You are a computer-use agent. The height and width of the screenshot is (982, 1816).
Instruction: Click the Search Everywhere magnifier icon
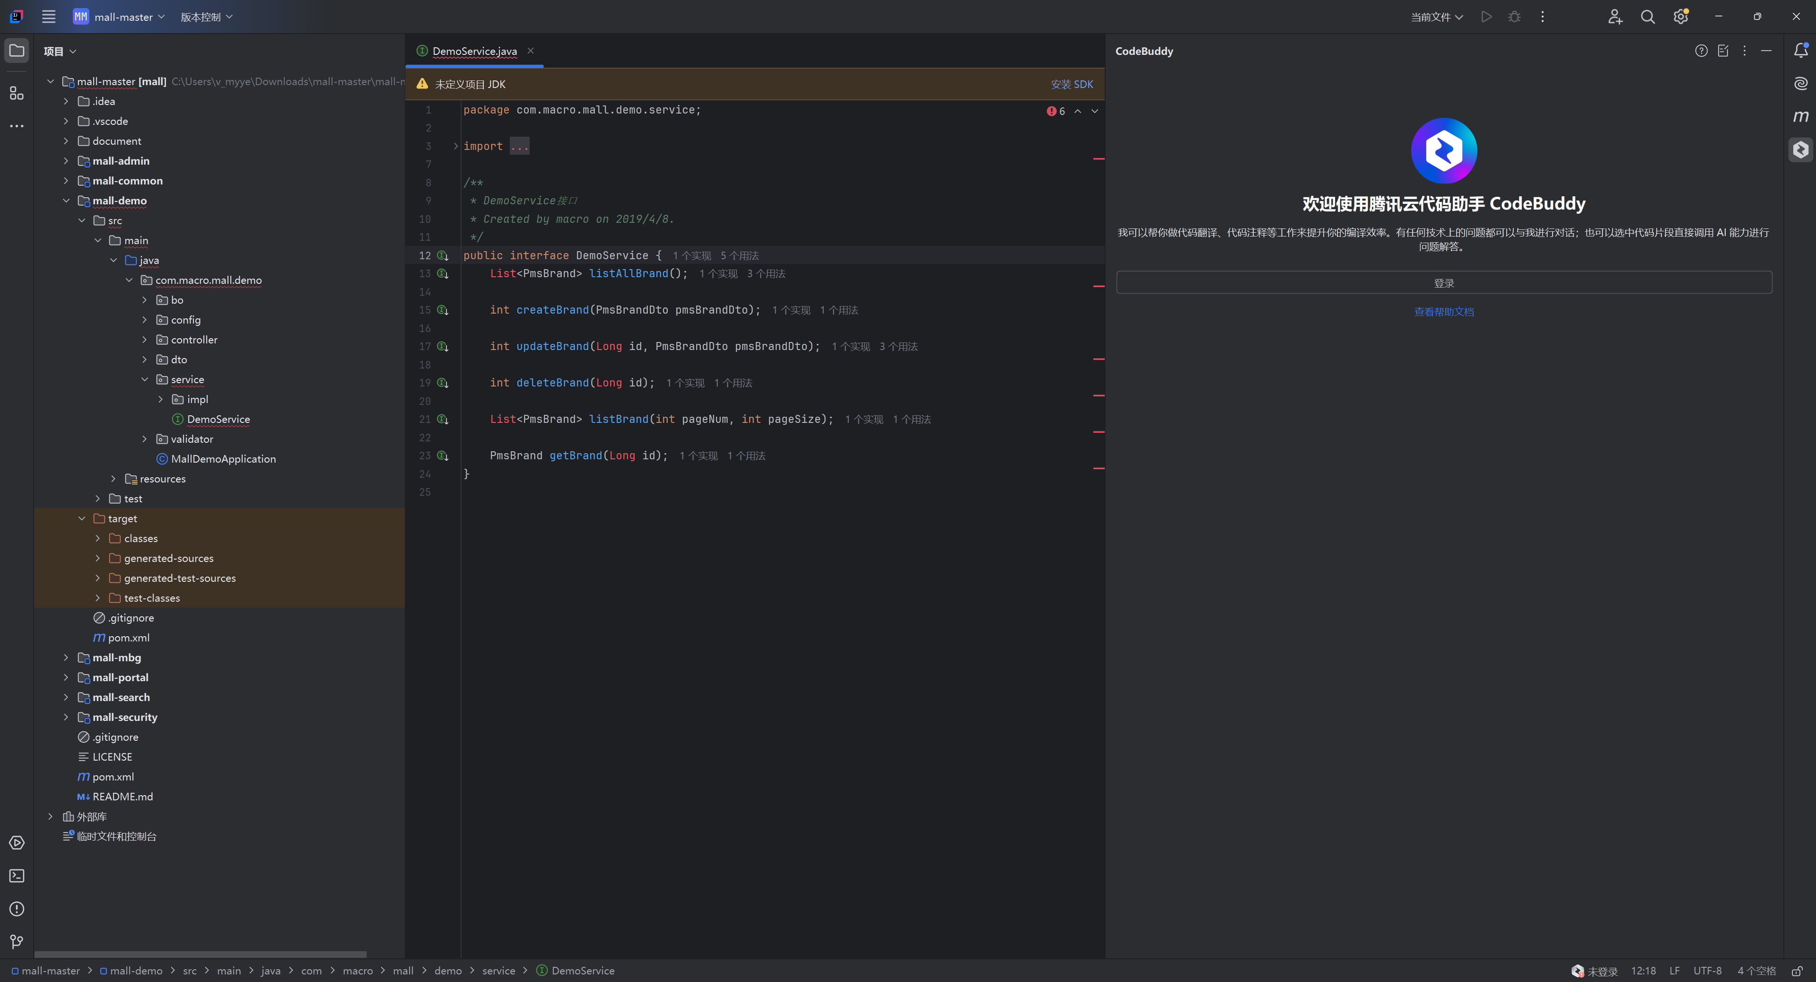1648,17
